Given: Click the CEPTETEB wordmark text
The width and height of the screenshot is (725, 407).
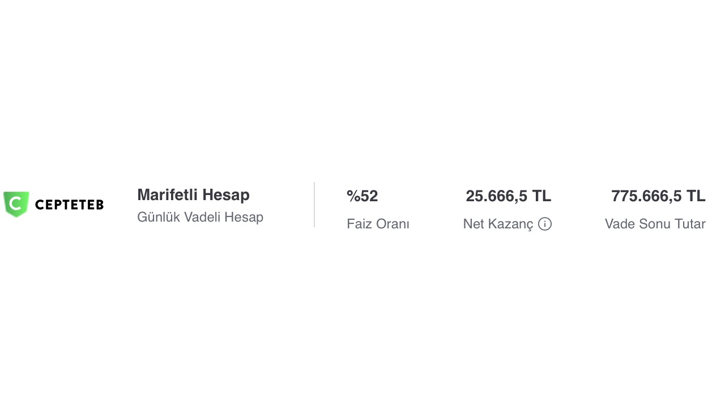Looking at the screenshot, I should point(69,205).
